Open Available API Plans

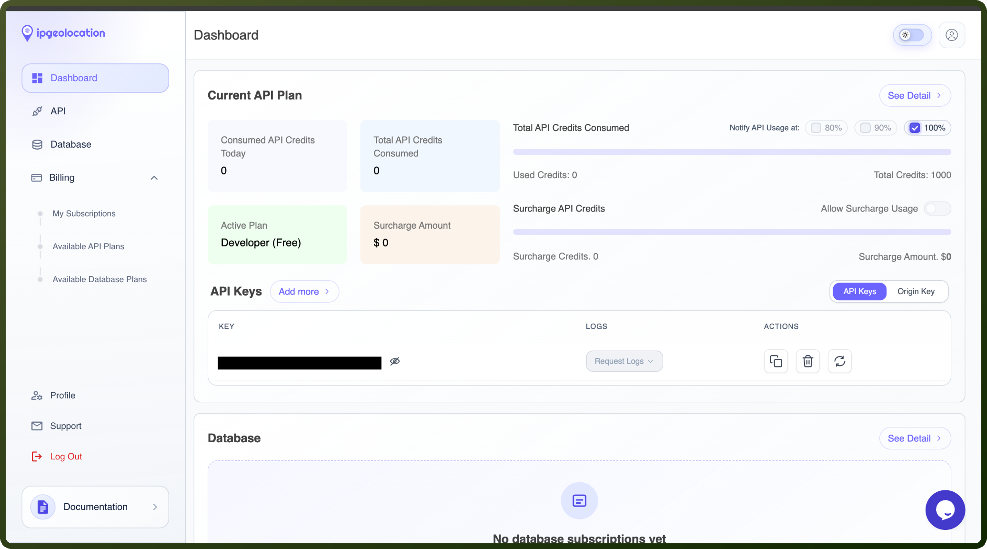88,246
